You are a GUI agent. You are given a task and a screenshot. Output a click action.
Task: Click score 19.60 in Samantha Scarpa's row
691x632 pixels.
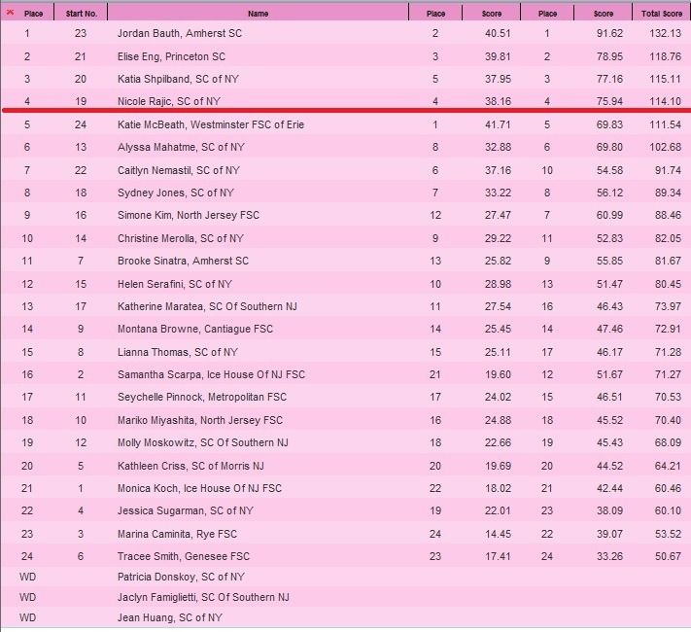(x=498, y=375)
